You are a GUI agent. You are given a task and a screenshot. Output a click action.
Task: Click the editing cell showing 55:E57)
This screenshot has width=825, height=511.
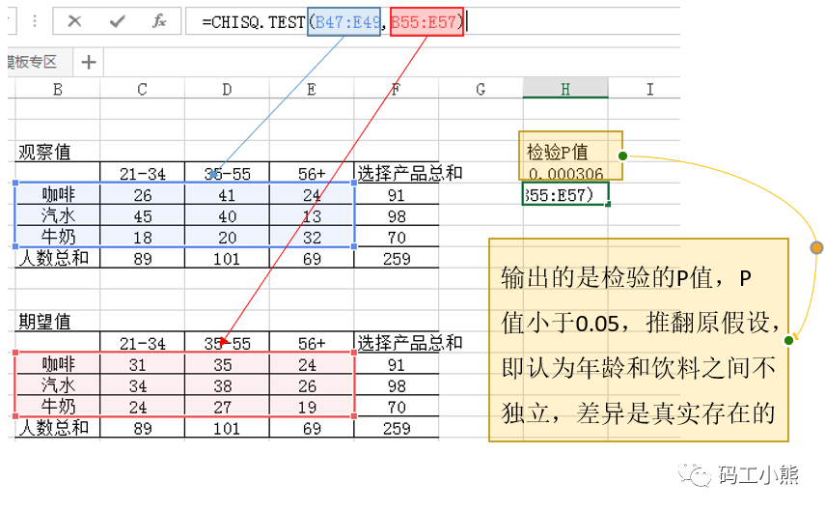click(x=565, y=194)
